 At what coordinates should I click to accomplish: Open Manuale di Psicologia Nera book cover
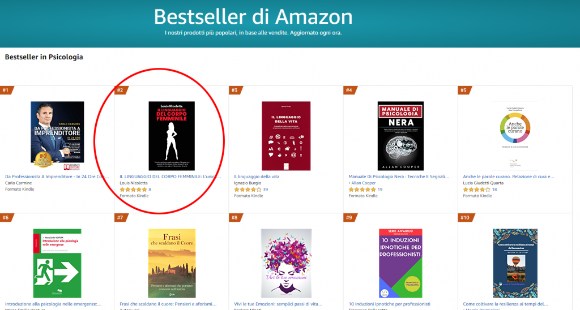pyautogui.click(x=400, y=136)
